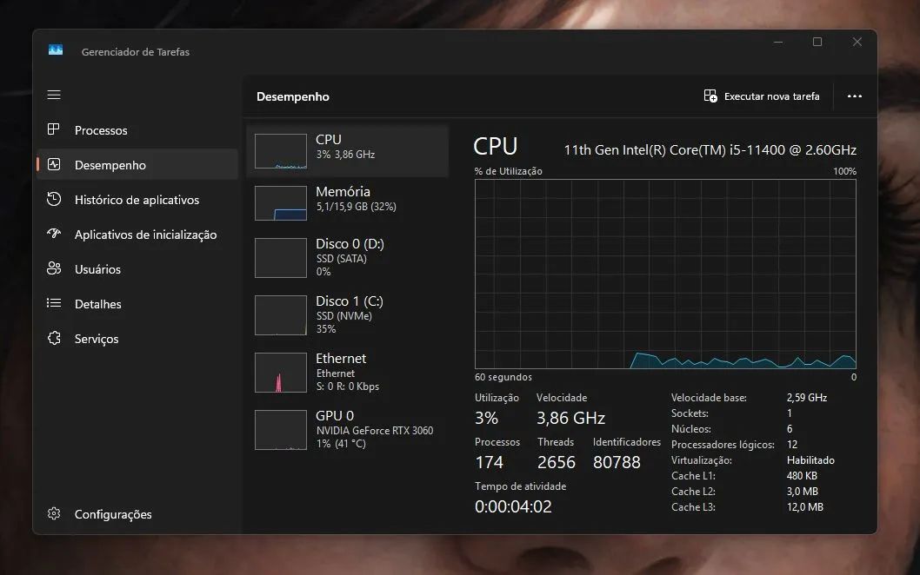Go to Histórico de aplicativos
Screen dimensions: 920x575
point(137,199)
